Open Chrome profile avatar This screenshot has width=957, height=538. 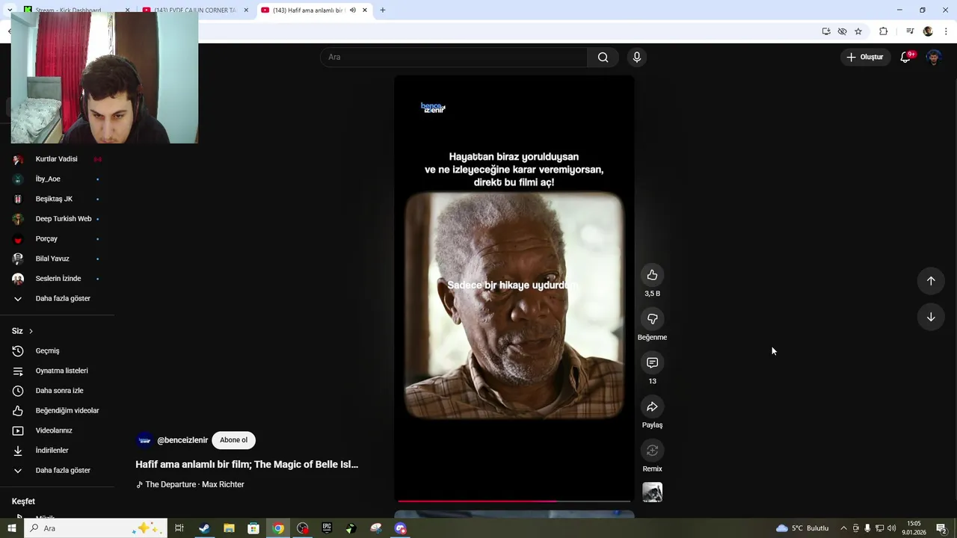pyautogui.click(x=928, y=31)
